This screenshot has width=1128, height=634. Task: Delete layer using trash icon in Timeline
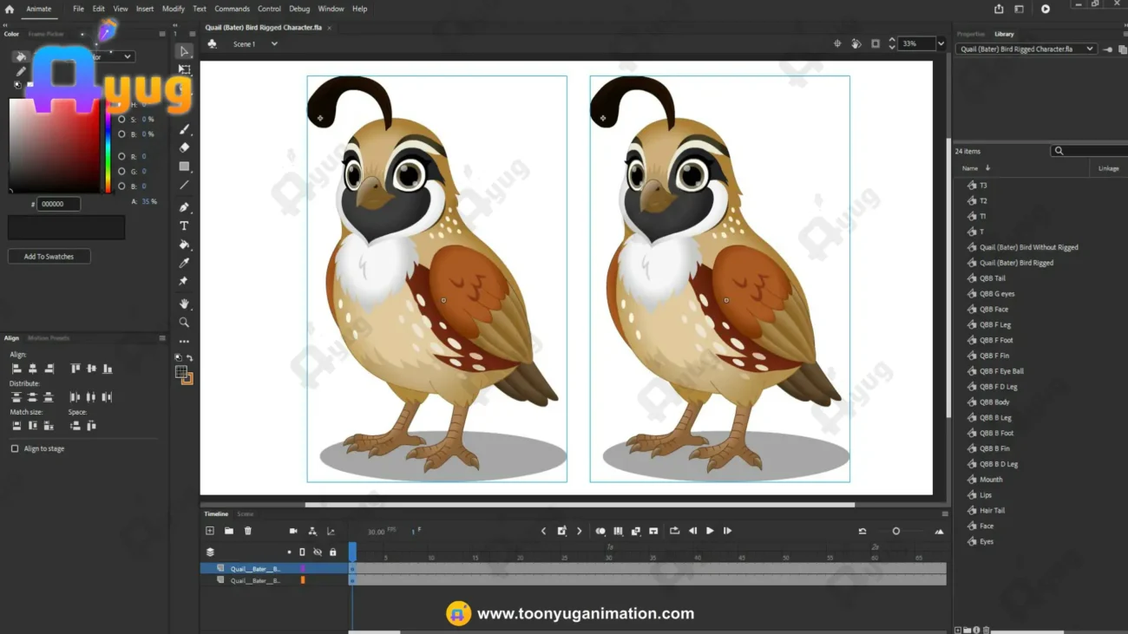[x=247, y=531]
